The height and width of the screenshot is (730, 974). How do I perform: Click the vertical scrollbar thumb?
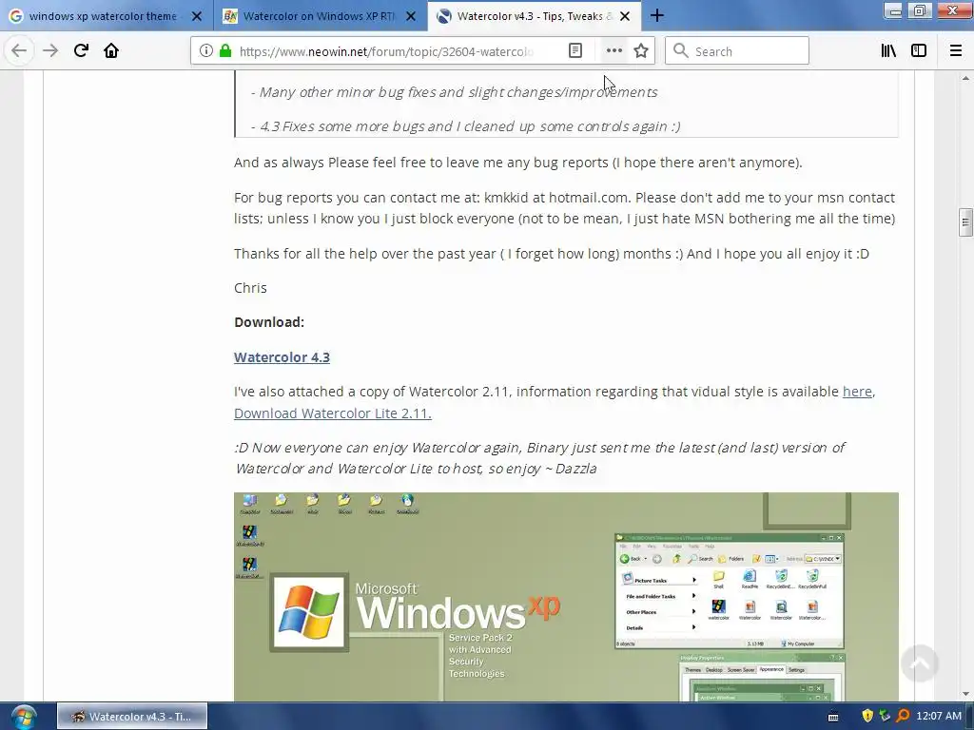point(965,222)
